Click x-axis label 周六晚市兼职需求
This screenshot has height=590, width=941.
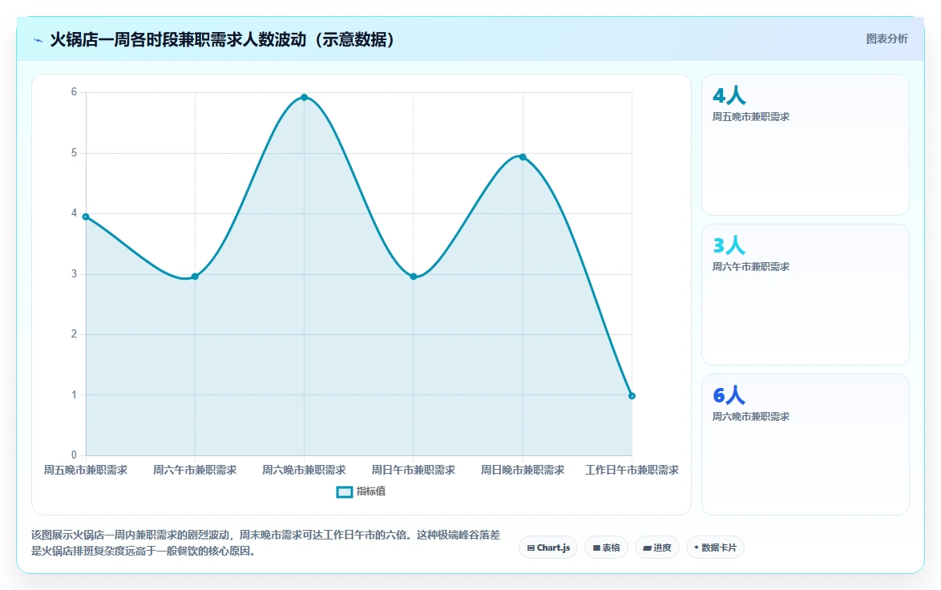pos(305,470)
